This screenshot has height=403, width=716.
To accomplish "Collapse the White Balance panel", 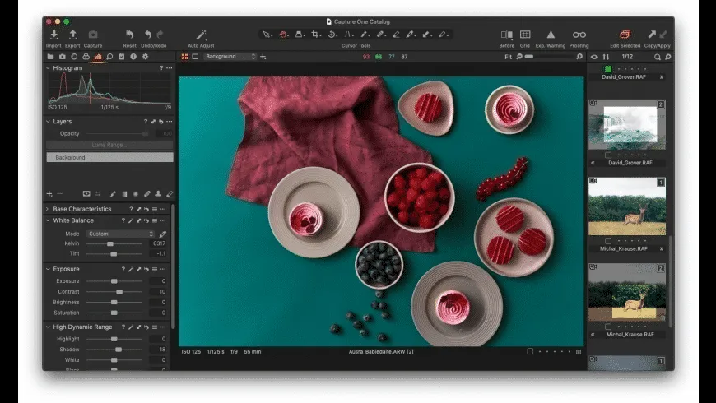I will 48,220.
